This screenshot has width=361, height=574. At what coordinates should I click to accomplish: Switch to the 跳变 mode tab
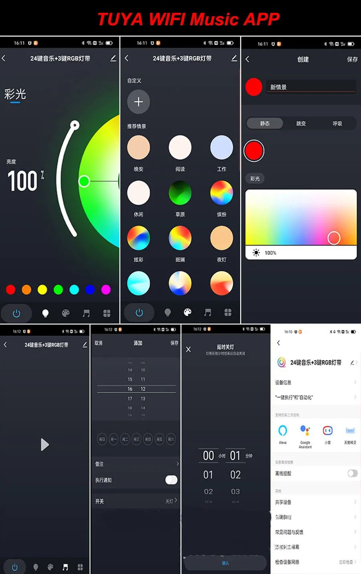tap(301, 123)
